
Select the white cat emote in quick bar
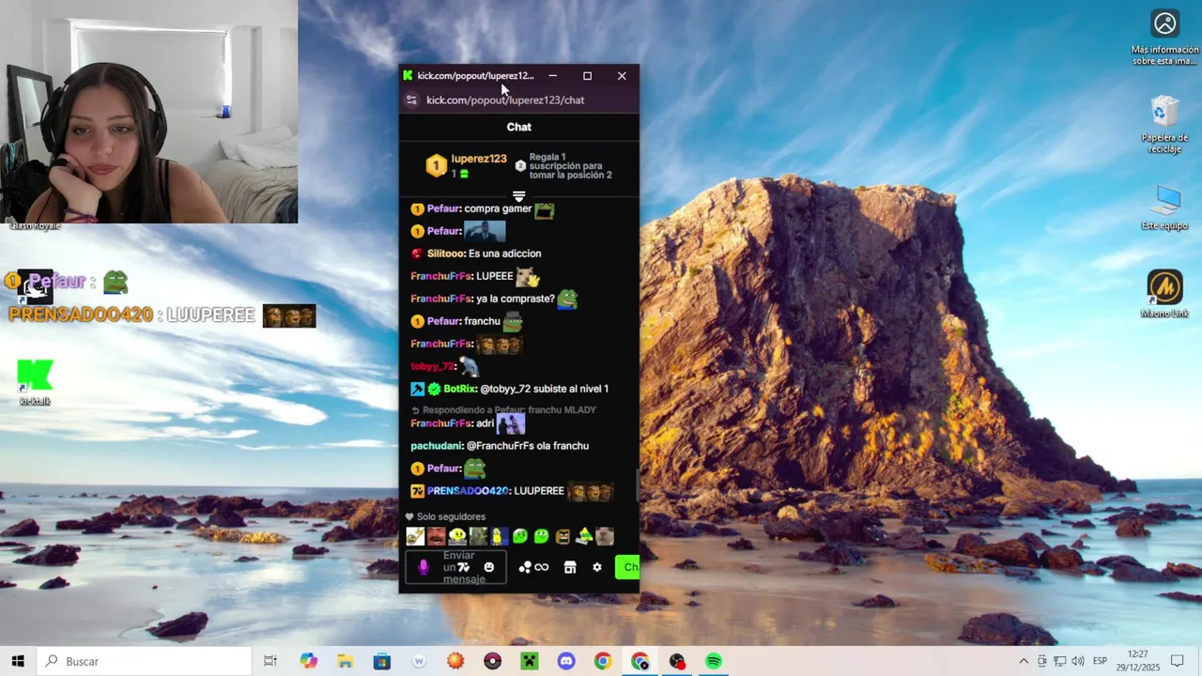[x=605, y=536]
